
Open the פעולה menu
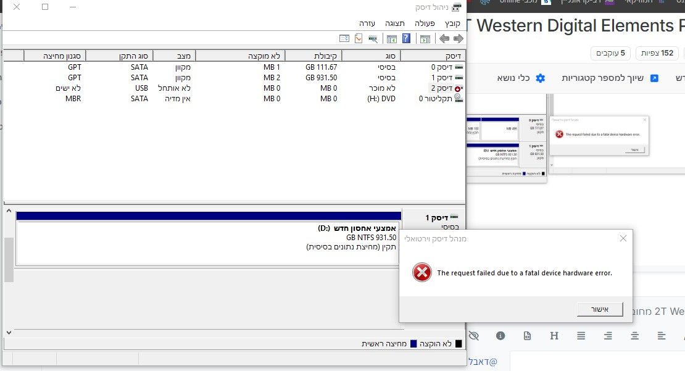pyautogui.click(x=425, y=23)
